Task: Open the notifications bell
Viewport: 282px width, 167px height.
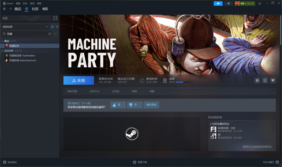Action: coord(228,3)
